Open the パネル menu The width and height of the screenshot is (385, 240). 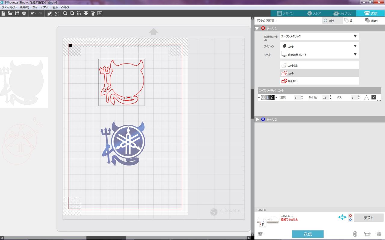[45, 7]
